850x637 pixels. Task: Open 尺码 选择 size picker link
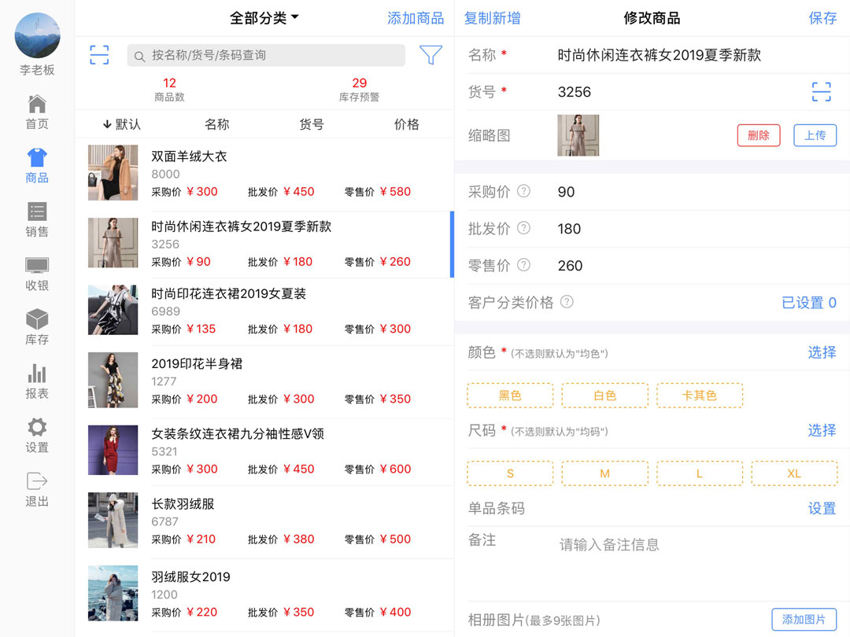[x=822, y=431]
